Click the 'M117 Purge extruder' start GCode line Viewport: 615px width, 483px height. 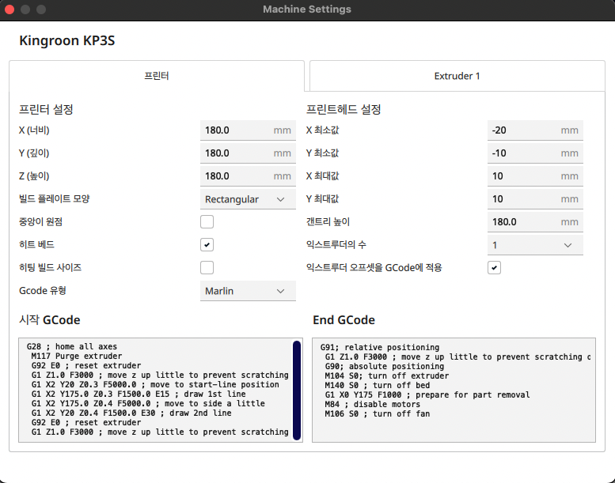pos(77,356)
